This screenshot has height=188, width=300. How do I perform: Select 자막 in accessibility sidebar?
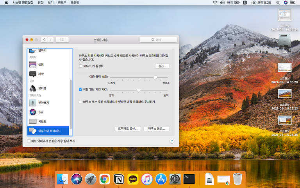[x=48, y=74]
